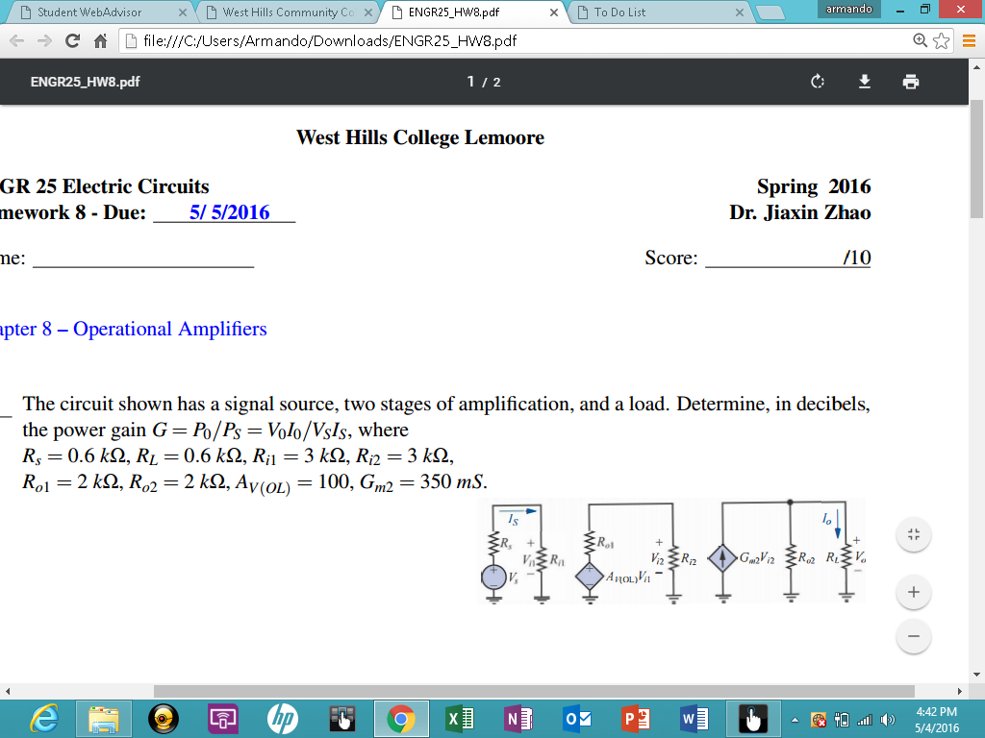Viewport: 985px width, 738px height.
Task: Zoom in on the PDF
Action: [x=914, y=592]
